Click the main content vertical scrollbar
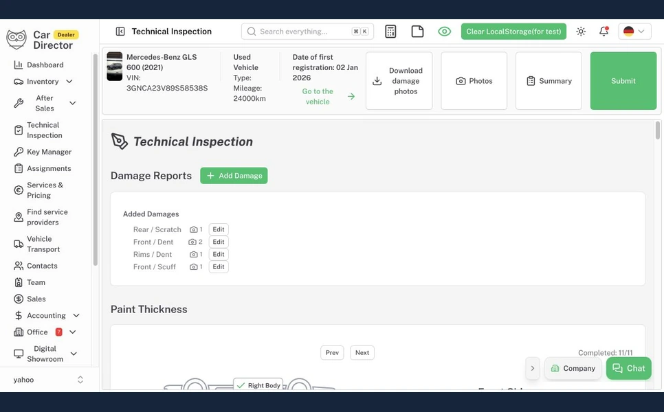The height and width of the screenshot is (412, 664). pos(658,130)
